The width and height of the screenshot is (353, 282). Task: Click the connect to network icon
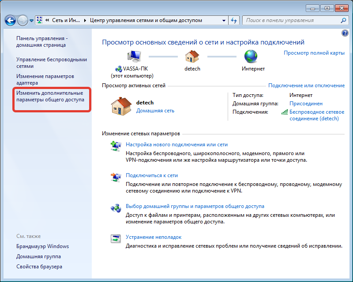tap(115, 178)
